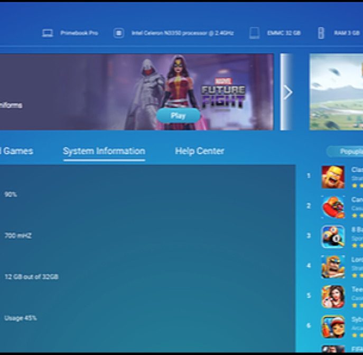
Task: Open the Candy Crush game icon
Action: pyautogui.click(x=333, y=207)
